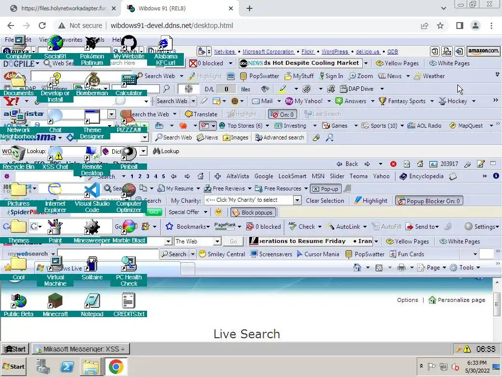Open the Wibdows 91 Start menu
502x377 pixels.
[x=15, y=349]
